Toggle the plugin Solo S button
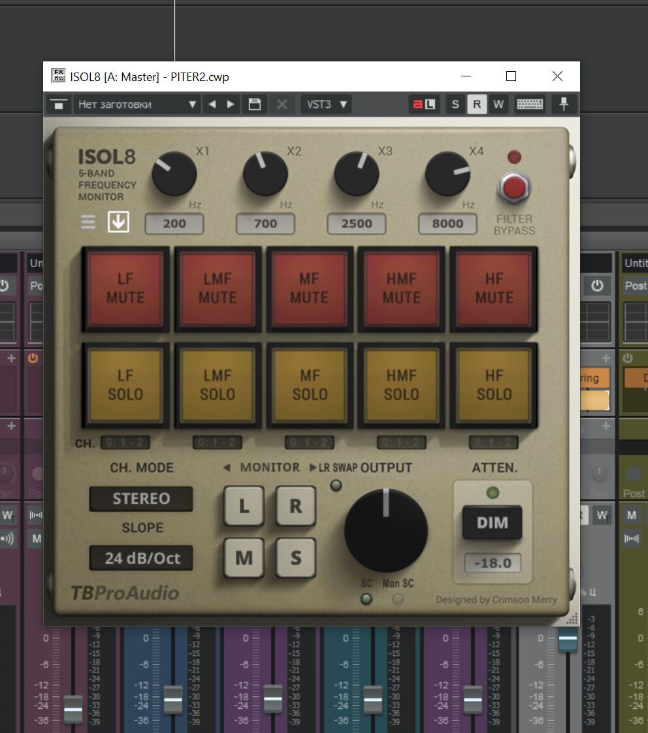Viewport: 648px width, 733px height. 455,105
